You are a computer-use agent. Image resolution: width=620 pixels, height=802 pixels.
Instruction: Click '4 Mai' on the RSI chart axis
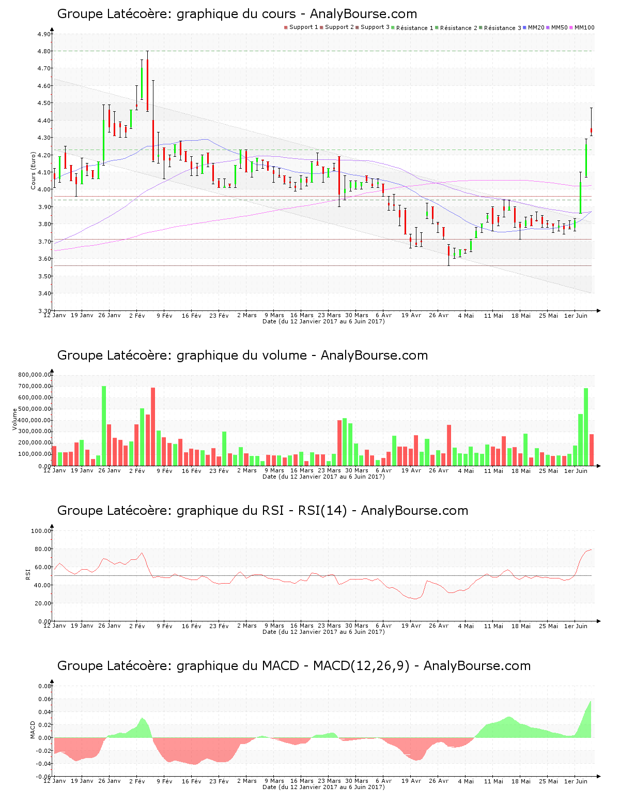(466, 626)
